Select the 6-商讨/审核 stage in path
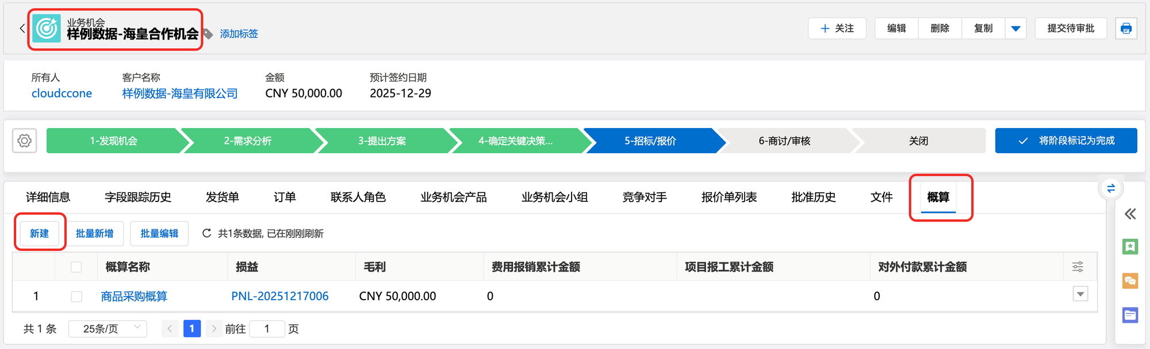 click(784, 141)
